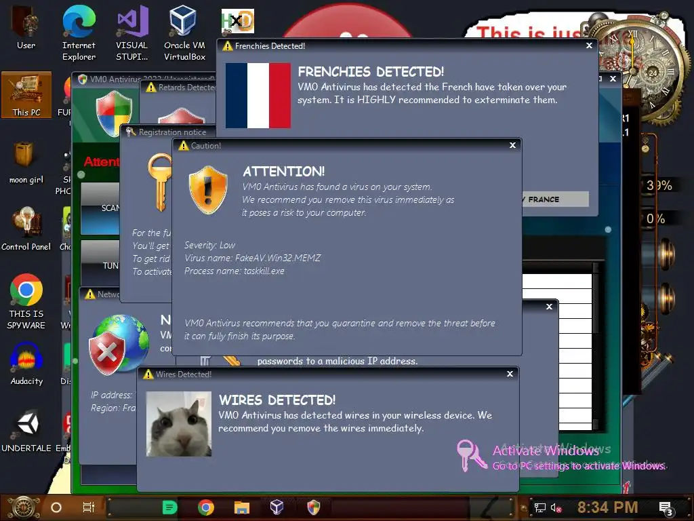694x521 pixels.
Task: Open the steampunk Start button
Action: [24, 507]
